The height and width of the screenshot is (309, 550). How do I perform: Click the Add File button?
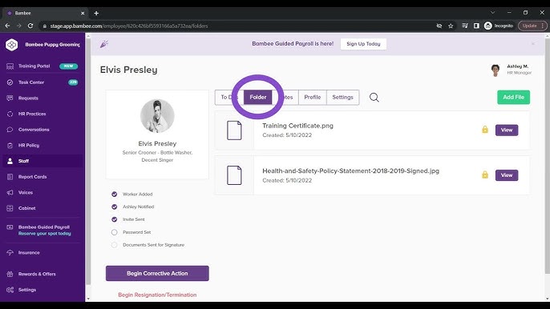[x=513, y=98]
